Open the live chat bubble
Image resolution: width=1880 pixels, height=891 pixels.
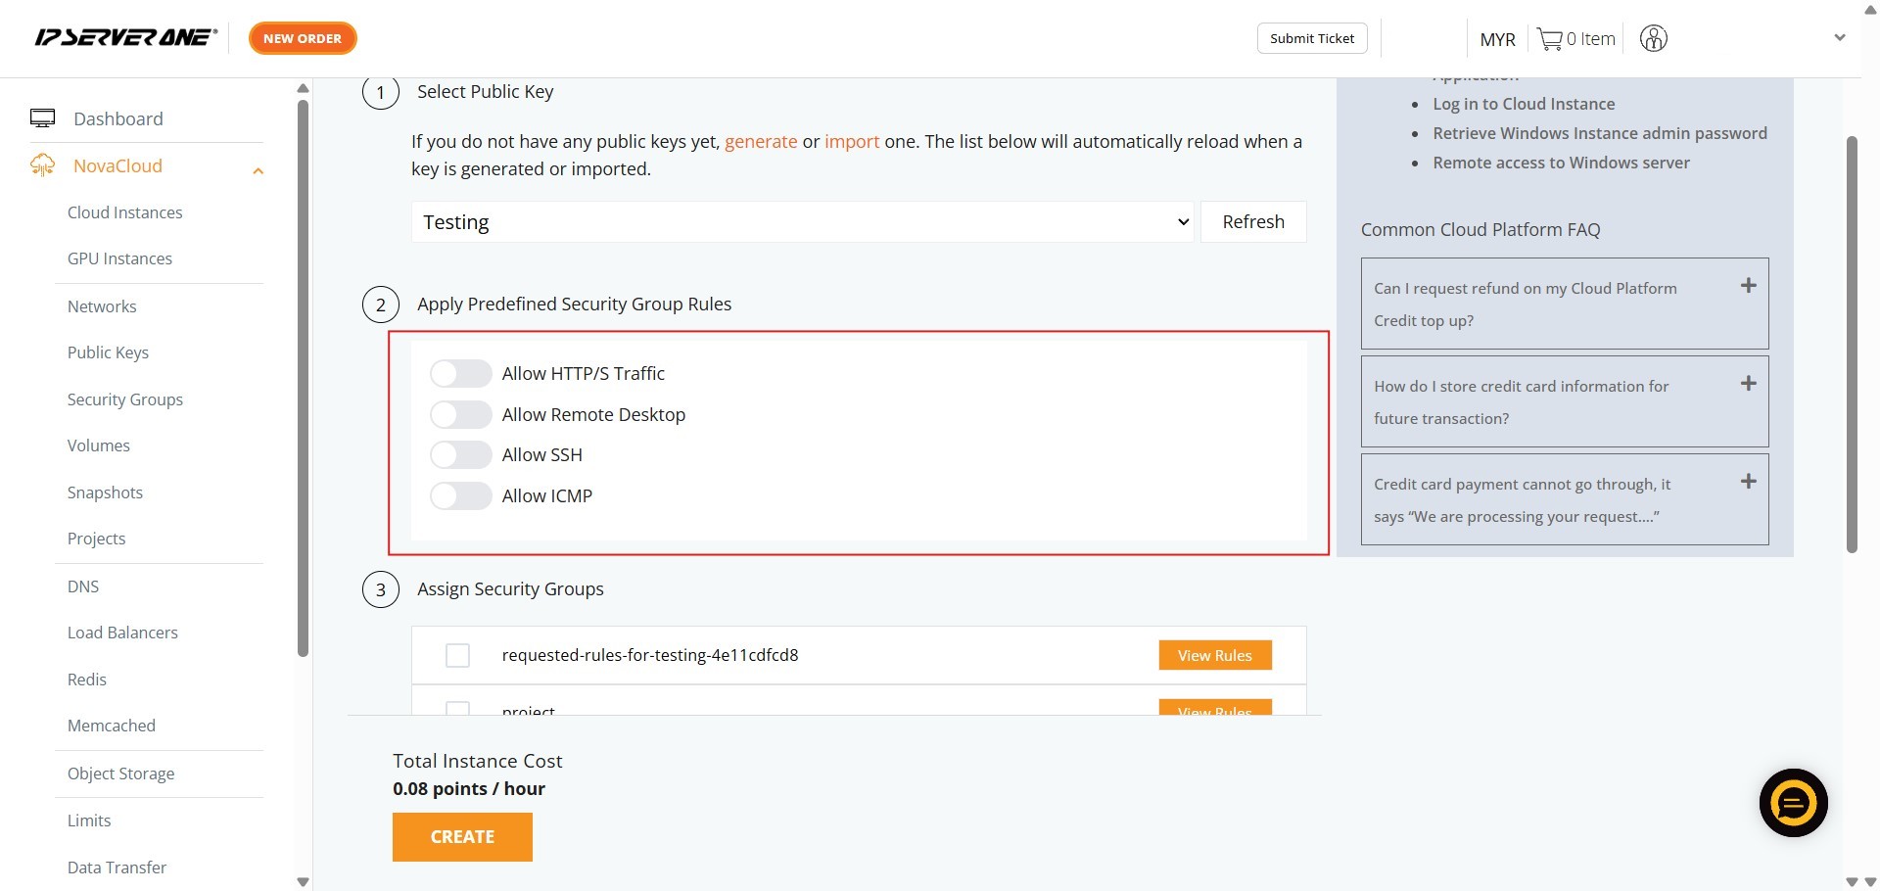(x=1793, y=803)
